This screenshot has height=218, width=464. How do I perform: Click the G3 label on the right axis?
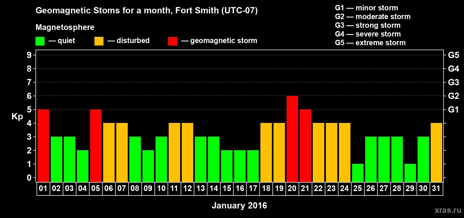click(454, 82)
